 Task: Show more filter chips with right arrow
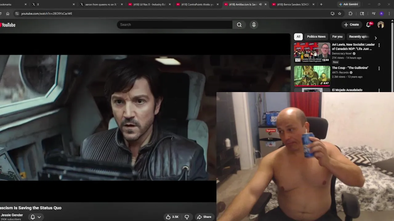(x=376, y=38)
